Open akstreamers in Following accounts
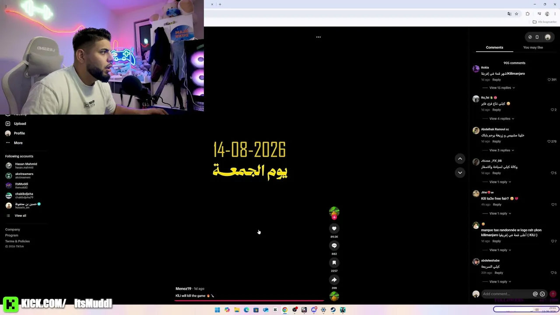The height and width of the screenshot is (315, 560). point(19,175)
